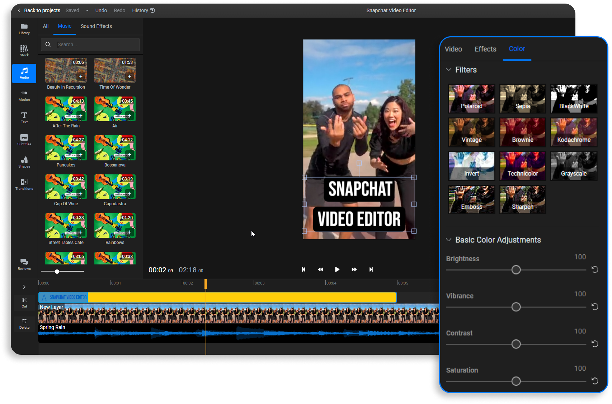
Task: Open the Library panel
Action: pos(24,28)
